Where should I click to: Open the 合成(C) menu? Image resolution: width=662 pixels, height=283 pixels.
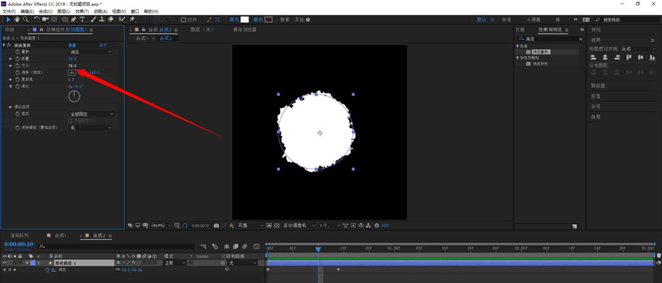coord(46,11)
